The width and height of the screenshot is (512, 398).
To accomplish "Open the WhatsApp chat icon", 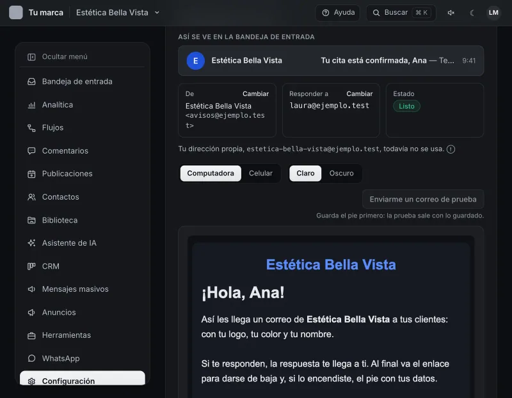I will [x=31, y=358].
